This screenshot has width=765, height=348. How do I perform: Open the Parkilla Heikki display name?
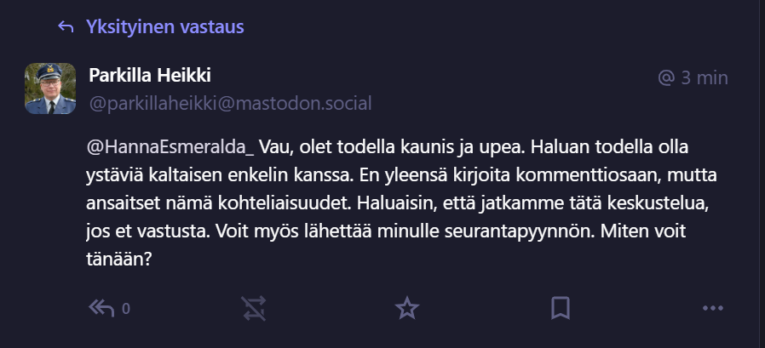[150, 76]
